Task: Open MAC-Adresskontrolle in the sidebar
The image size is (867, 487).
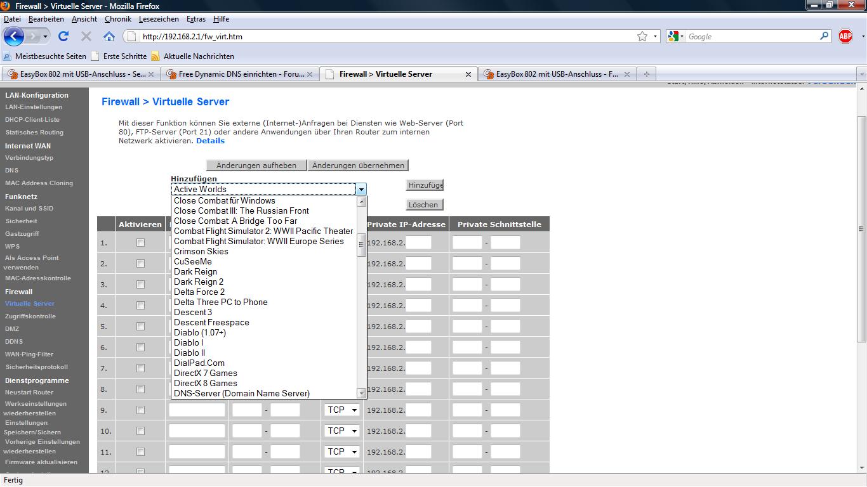Action: [x=38, y=278]
